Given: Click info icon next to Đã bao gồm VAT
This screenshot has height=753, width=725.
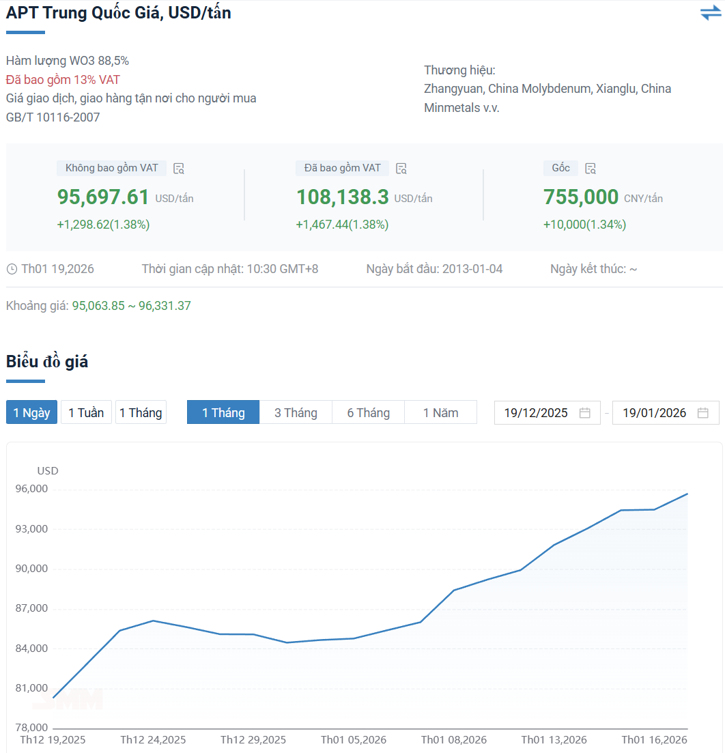Looking at the screenshot, I should pos(401,169).
